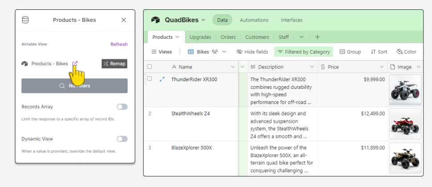
Task: Open the BlazeXplorer 500X bike image
Action: 405,158
